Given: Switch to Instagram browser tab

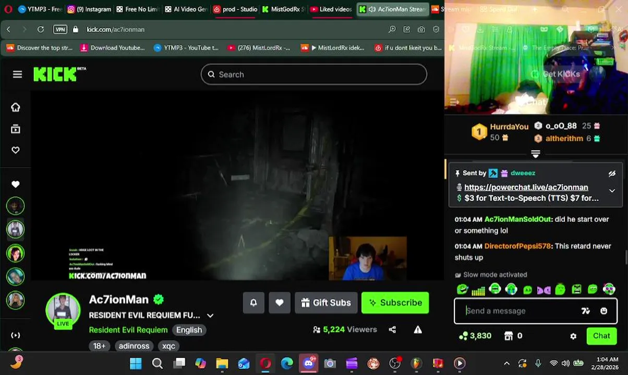Looking at the screenshot, I should click(89, 9).
